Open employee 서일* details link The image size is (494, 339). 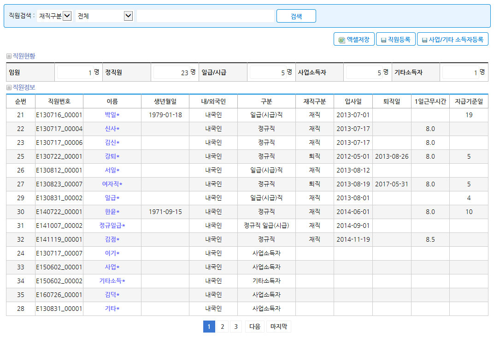tap(112, 171)
